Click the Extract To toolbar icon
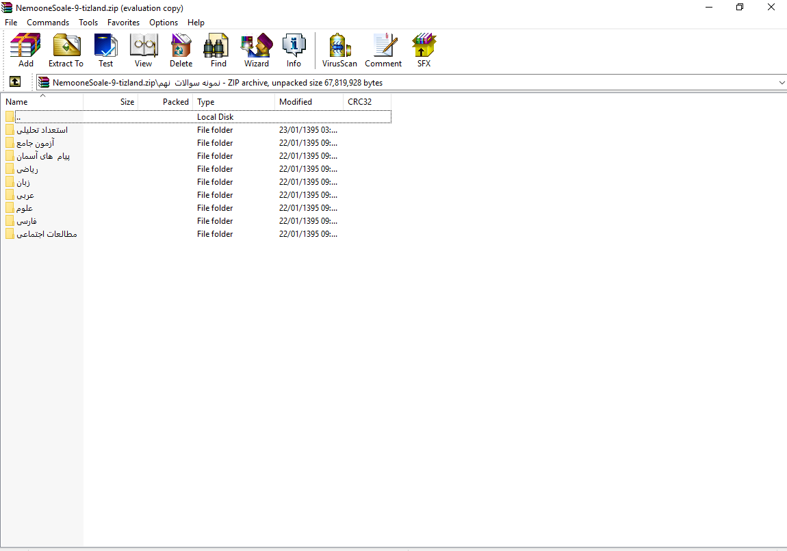The height and width of the screenshot is (551, 787). 66,50
